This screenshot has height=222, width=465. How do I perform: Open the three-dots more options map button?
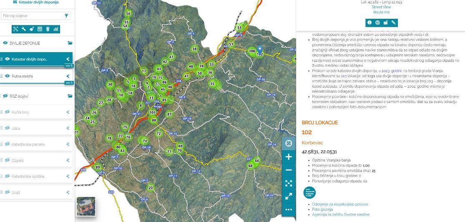(289, 209)
